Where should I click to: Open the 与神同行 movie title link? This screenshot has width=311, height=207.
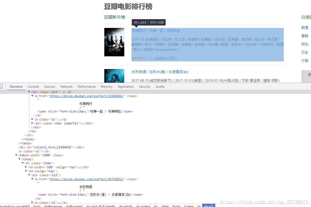[156, 31]
